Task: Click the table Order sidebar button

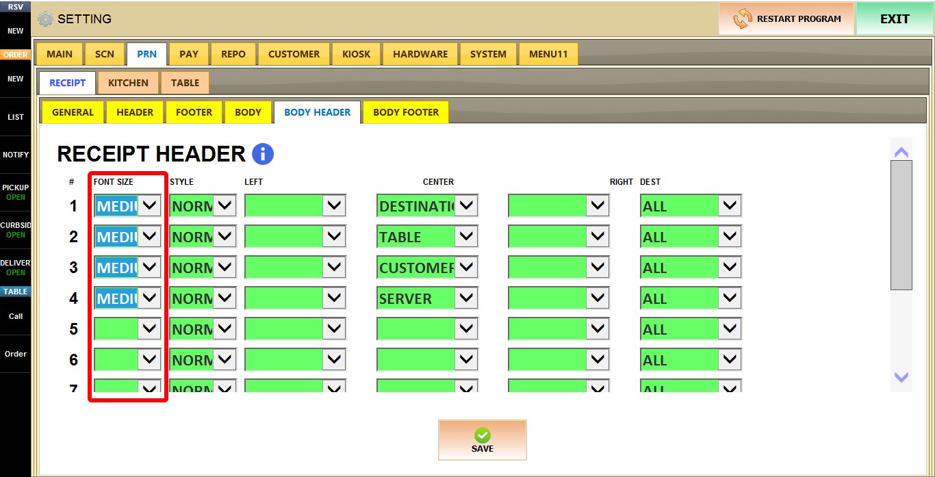Action: [x=15, y=354]
